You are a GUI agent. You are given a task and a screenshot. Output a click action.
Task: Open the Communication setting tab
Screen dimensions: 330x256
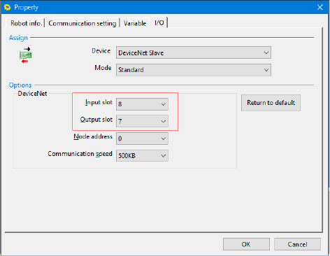[82, 23]
